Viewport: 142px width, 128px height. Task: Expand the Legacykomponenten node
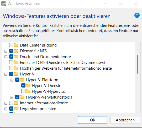[6, 109]
